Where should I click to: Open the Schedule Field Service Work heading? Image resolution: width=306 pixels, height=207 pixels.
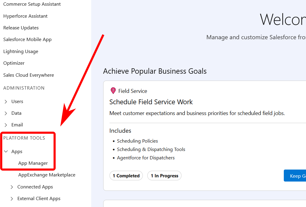click(151, 102)
